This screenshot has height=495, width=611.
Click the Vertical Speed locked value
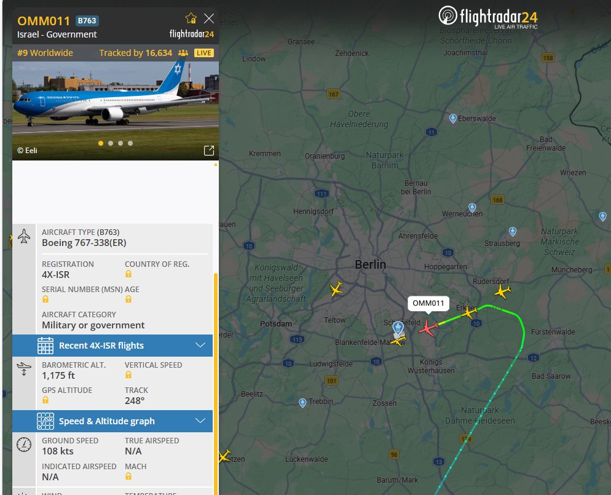click(x=128, y=375)
